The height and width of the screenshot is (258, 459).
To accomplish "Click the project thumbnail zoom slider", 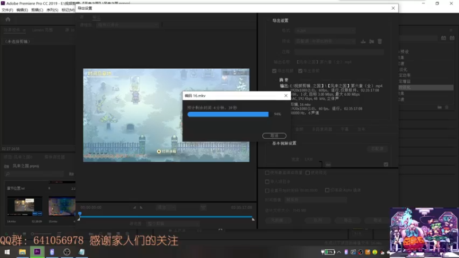I will pyautogui.click(x=41, y=234).
